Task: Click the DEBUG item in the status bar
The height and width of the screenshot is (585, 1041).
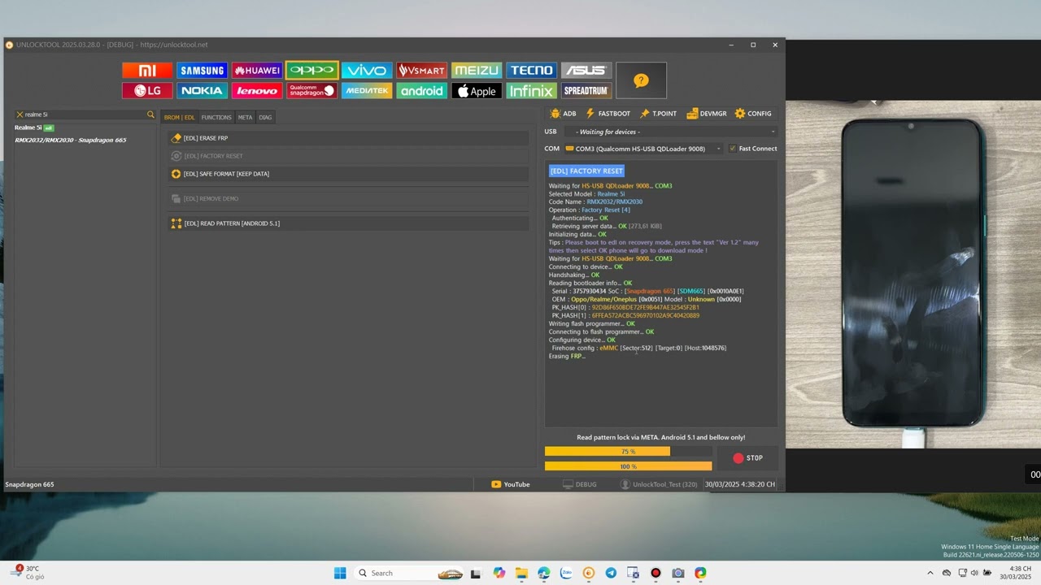Action: [x=579, y=484]
